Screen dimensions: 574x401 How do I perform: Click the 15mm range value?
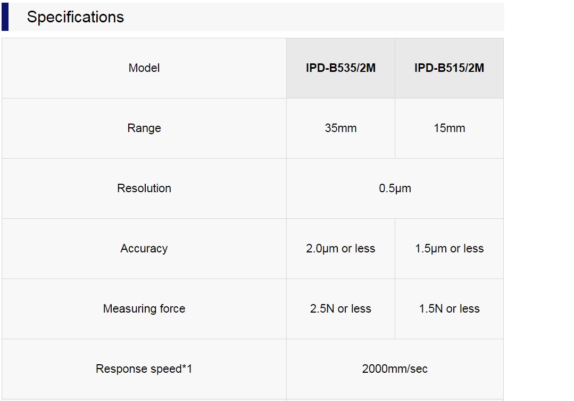449,128
